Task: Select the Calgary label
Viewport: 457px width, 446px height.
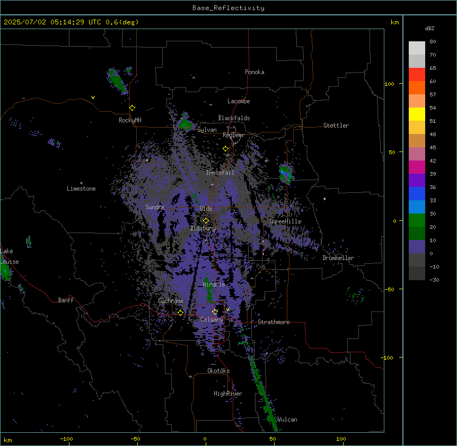Action: pos(212,319)
